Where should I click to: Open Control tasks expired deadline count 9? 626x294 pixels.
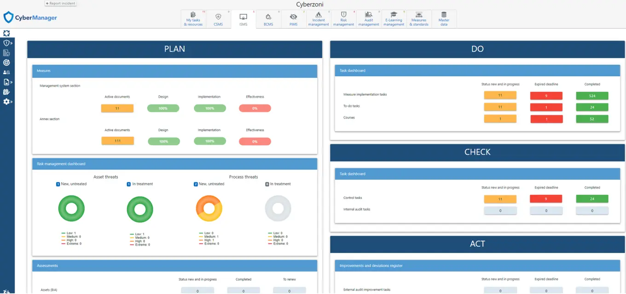pos(546,199)
